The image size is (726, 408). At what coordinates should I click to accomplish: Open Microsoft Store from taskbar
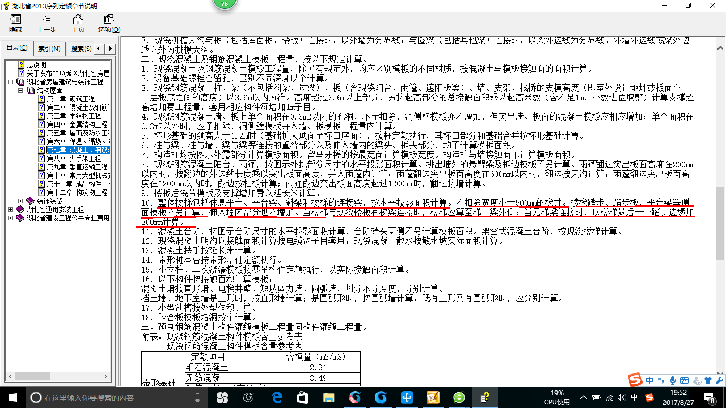(x=302, y=397)
